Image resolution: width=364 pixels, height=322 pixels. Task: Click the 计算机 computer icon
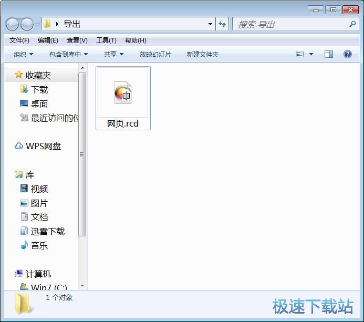pos(18,274)
